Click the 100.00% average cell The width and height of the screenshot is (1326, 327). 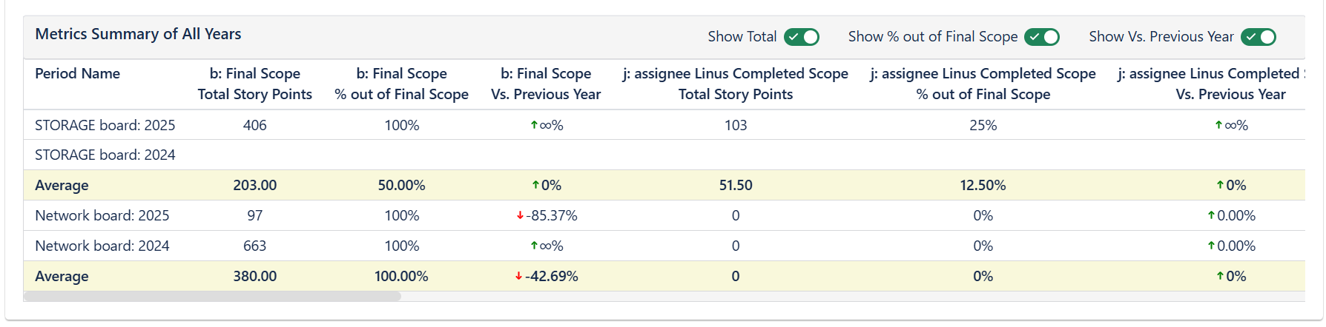(x=401, y=276)
